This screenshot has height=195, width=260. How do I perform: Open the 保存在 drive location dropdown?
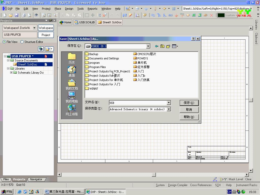148,46
